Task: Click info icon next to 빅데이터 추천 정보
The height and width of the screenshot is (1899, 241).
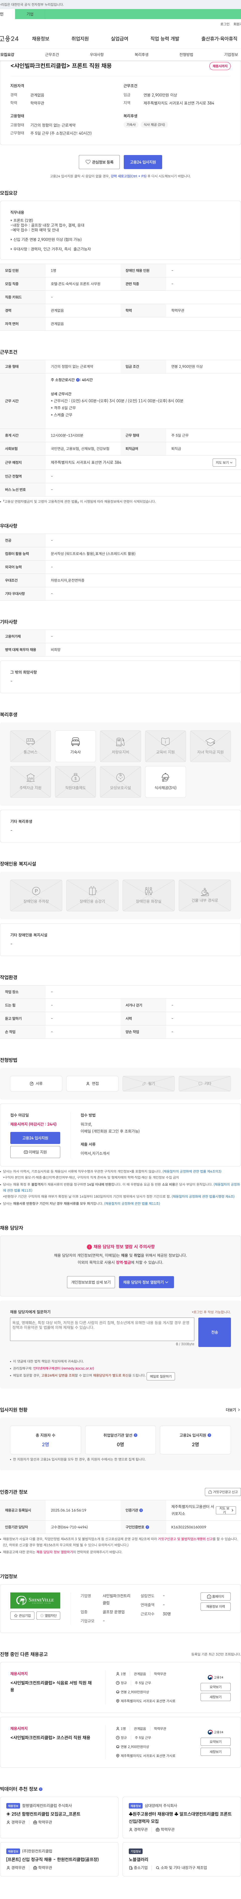Action: pos(40,1789)
